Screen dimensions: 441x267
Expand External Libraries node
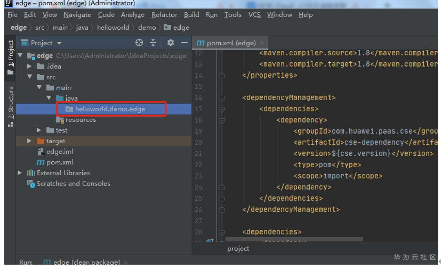[x=20, y=173]
